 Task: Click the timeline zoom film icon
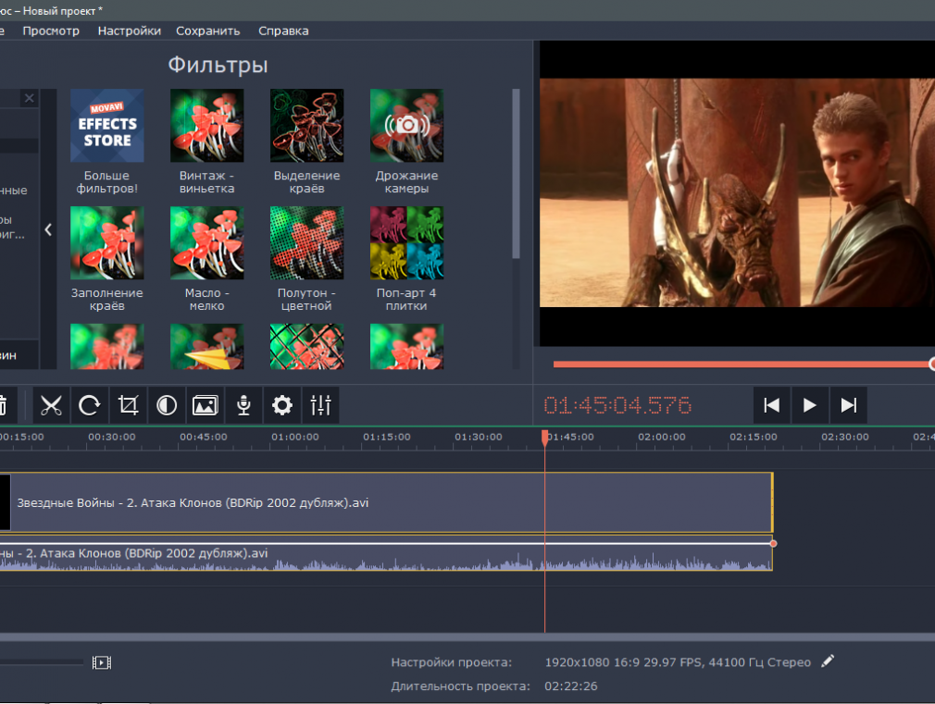pyautogui.click(x=102, y=662)
